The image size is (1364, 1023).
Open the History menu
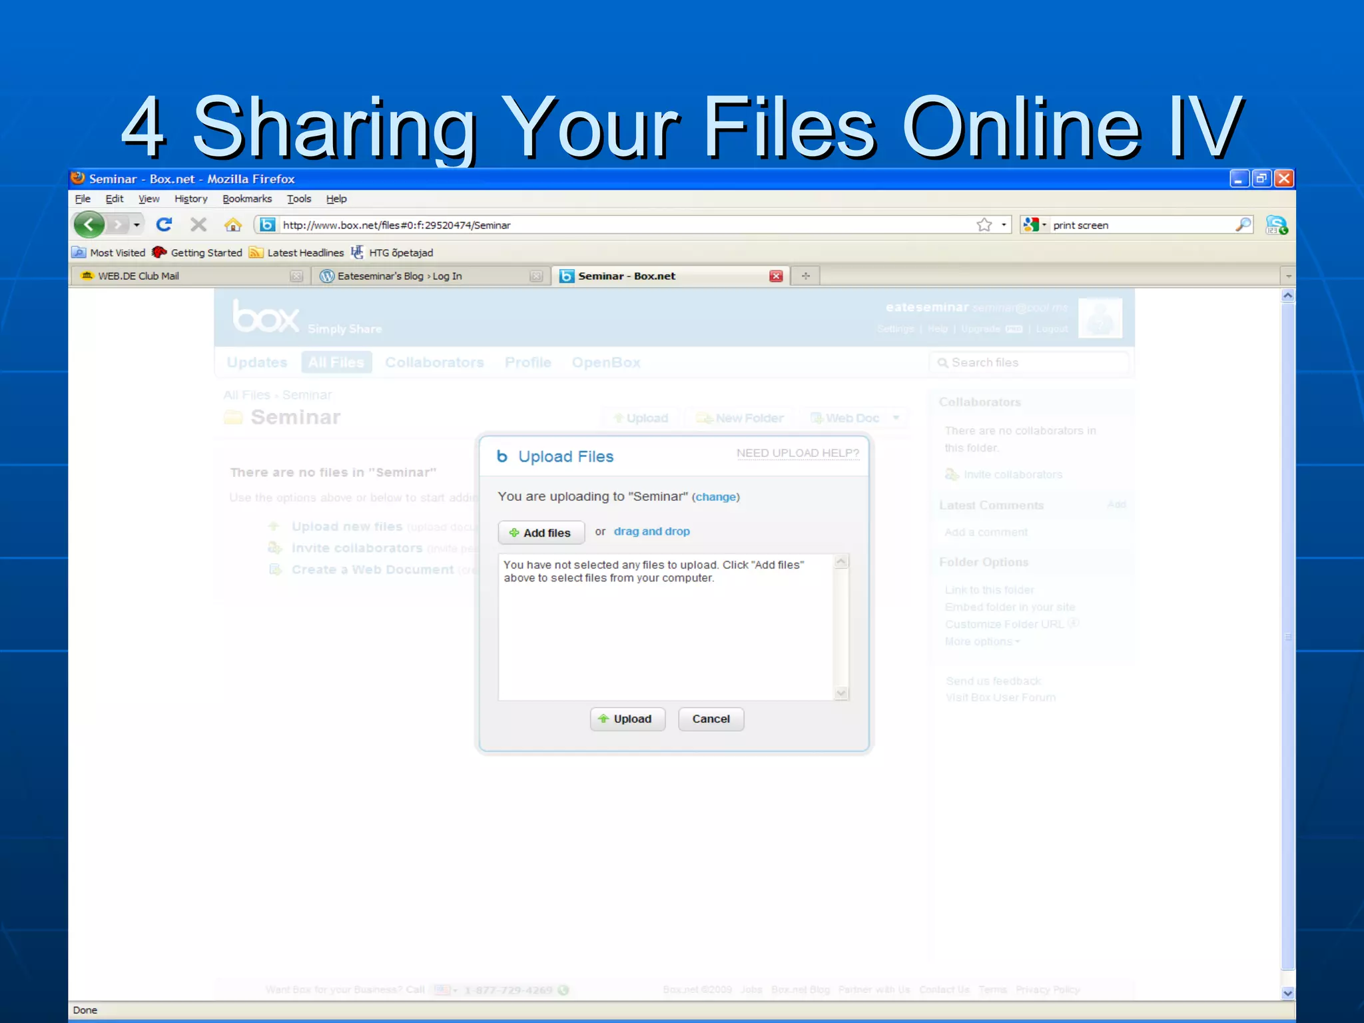click(191, 198)
